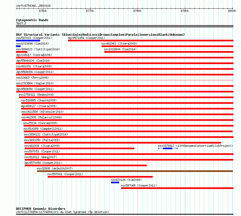Click the nsv461934 red loss bar
241x216 pixels.
[79, 148]
